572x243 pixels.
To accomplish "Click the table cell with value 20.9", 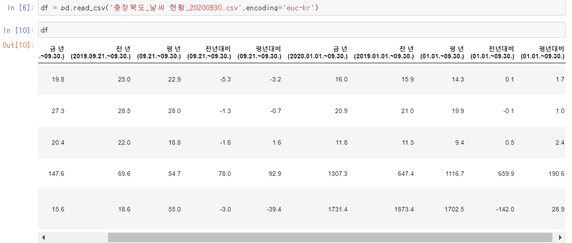I will pos(341,111).
